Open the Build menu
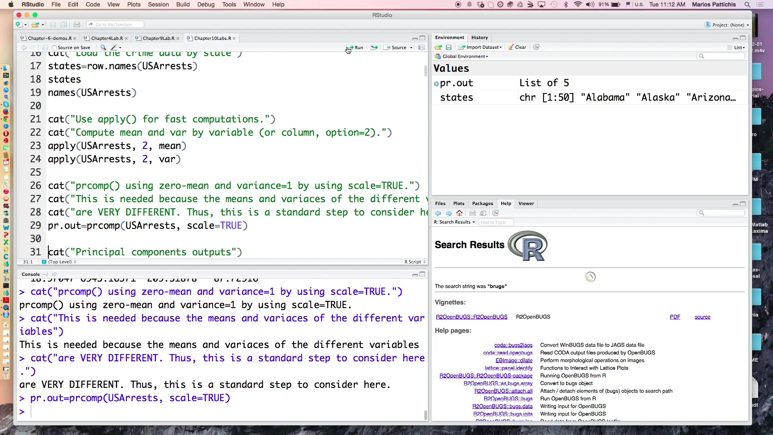Viewport: 773px width, 435px height. click(x=183, y=4)
